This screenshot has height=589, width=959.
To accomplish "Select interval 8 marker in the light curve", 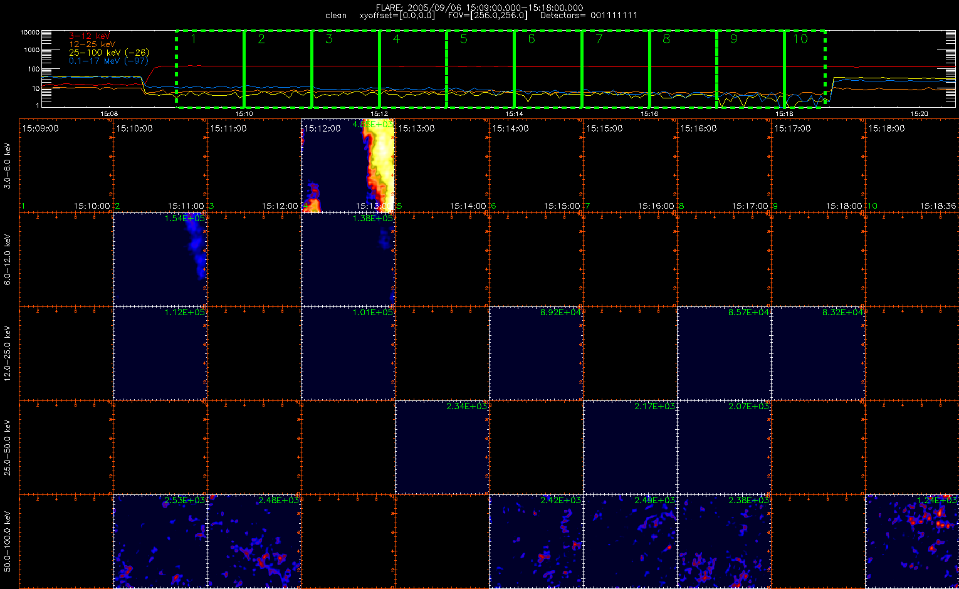I will point(666,39).
